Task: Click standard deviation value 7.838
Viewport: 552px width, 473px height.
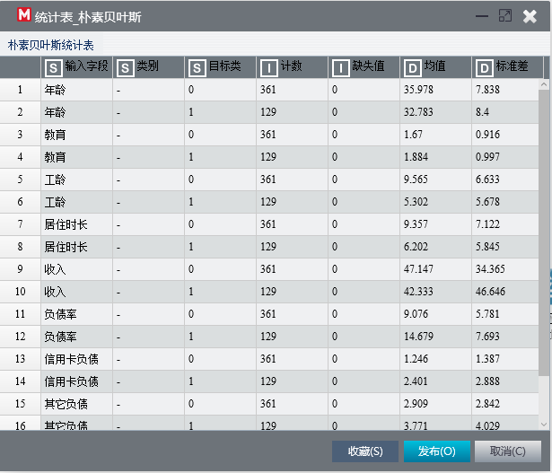Action: tap(487, 90)
